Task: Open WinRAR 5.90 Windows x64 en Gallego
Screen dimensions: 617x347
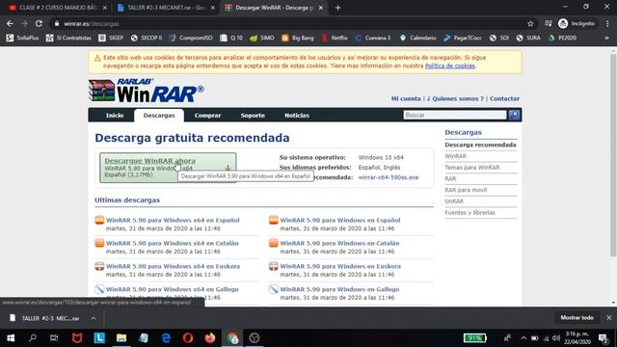Action: pyautogui.click(x=172, y=289)
